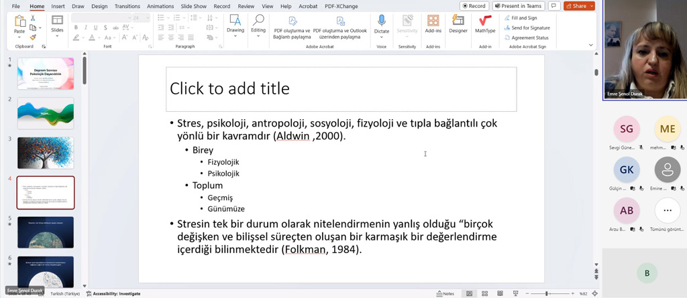The image size is (687, 298).
Task: Open the comments pane icon
Action: (553, 6)
